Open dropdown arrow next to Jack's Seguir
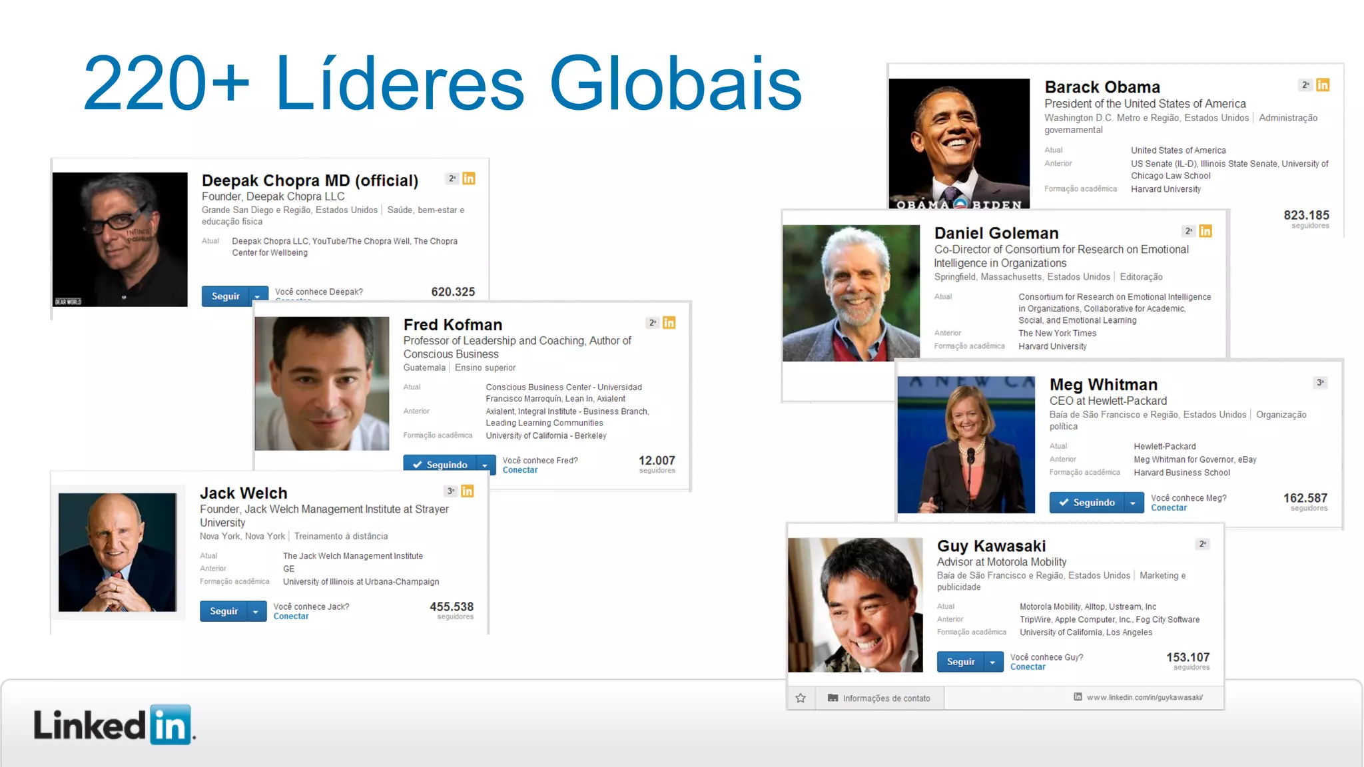The height and width of the screenshot is (767, 1364). tap(256, 611)
